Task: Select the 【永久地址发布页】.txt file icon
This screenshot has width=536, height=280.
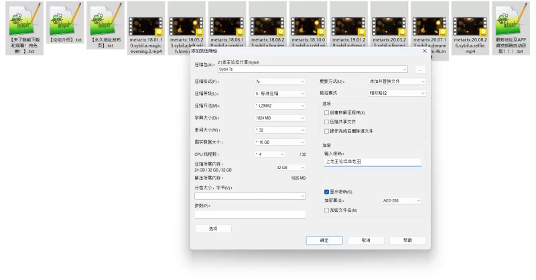Action: 105,25
